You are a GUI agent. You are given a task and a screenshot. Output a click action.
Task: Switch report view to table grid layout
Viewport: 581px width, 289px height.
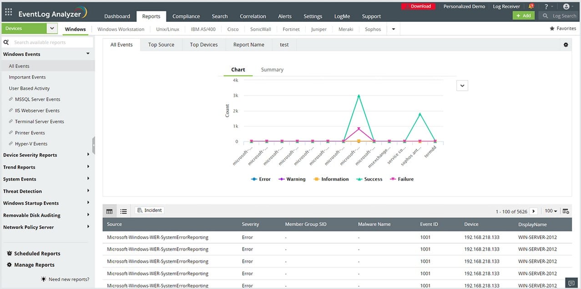pos(109,211)
